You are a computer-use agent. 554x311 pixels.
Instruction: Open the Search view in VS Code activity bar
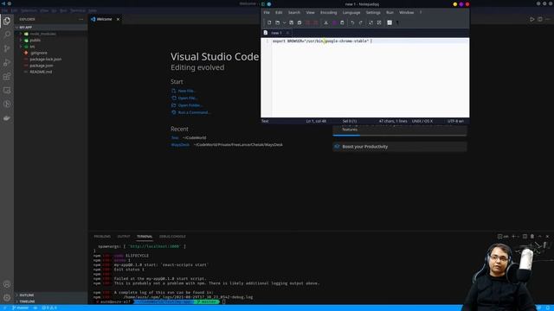tap(7, 35)
